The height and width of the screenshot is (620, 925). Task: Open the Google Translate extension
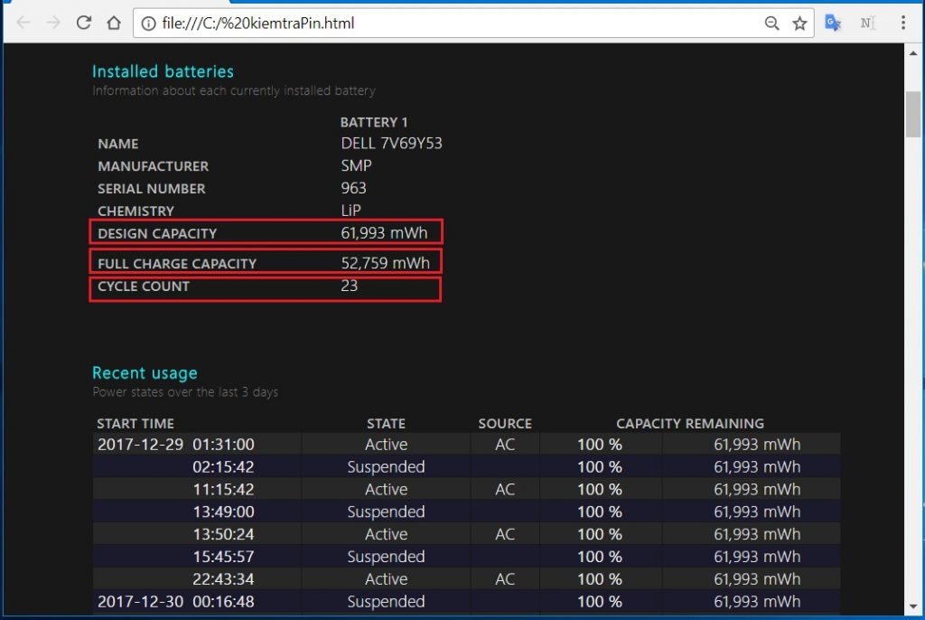tap(833, 23)
